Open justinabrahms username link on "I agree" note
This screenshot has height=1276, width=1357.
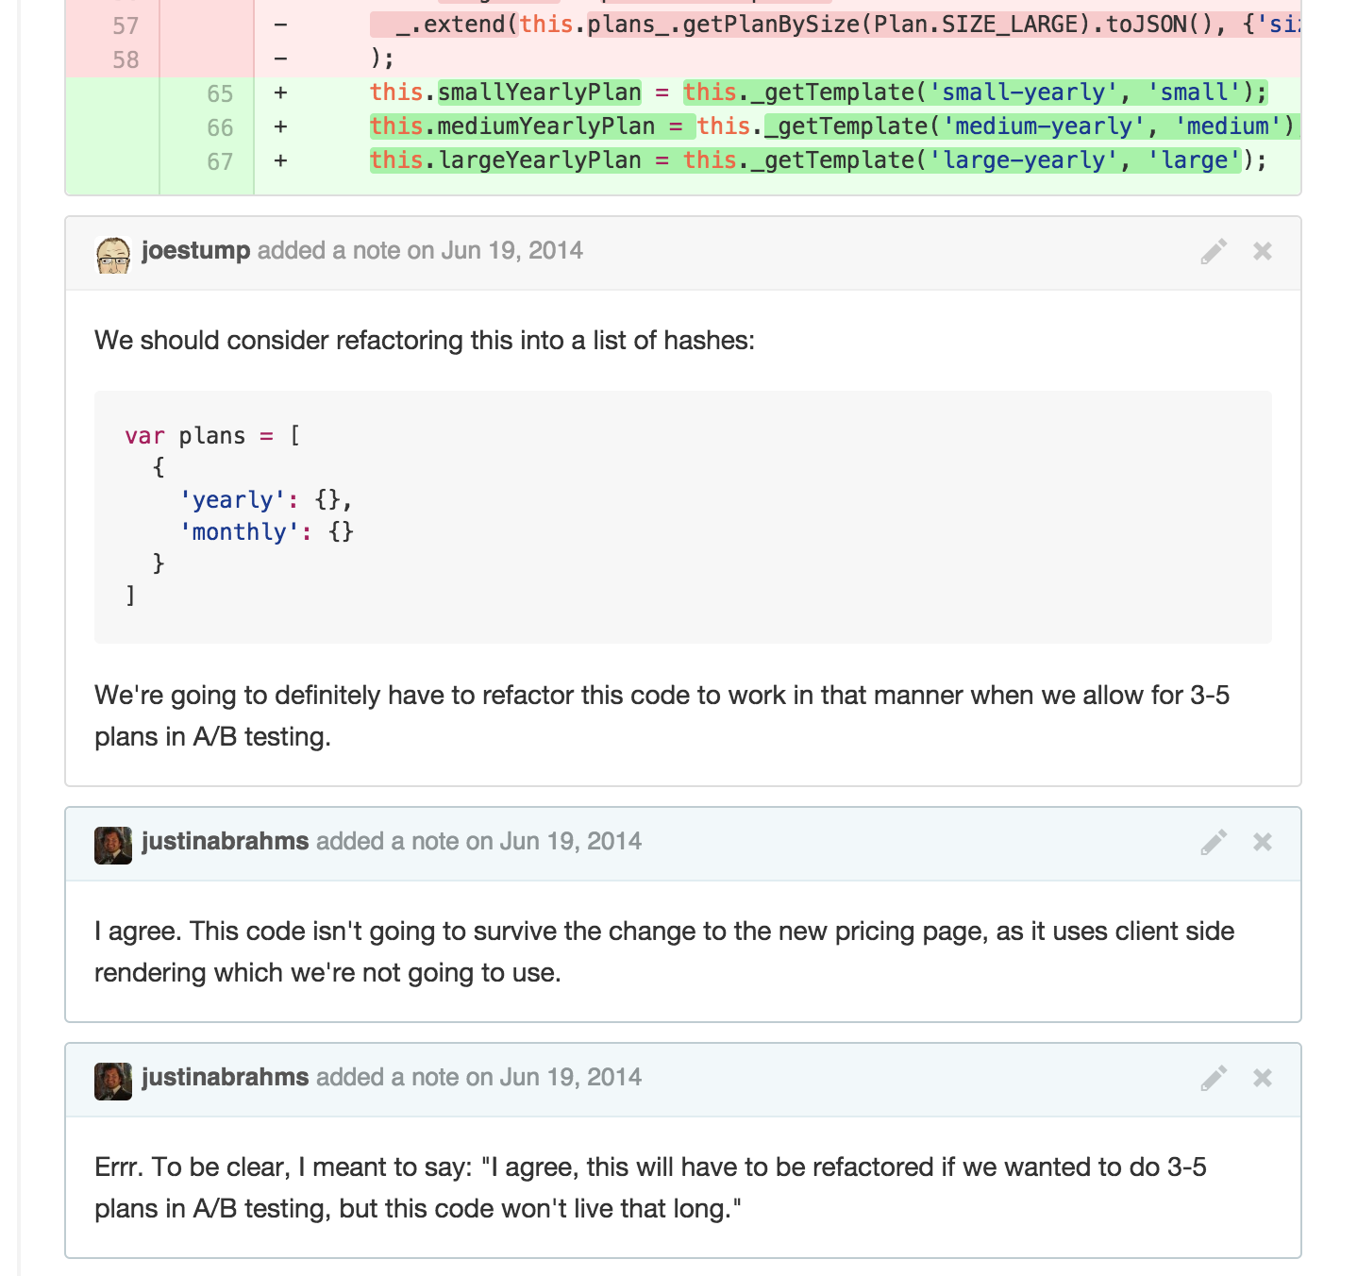(225, 842)
